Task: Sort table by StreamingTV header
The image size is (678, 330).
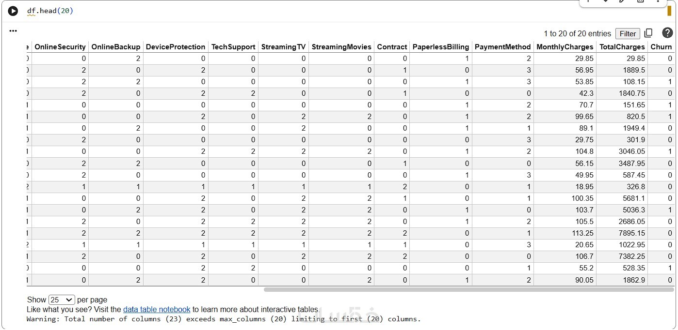Action: 283,47
